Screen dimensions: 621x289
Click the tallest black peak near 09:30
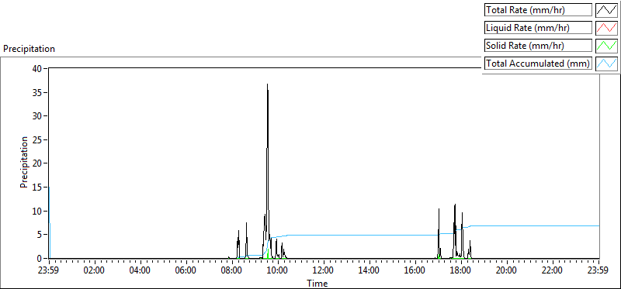(x=267, y=85)
